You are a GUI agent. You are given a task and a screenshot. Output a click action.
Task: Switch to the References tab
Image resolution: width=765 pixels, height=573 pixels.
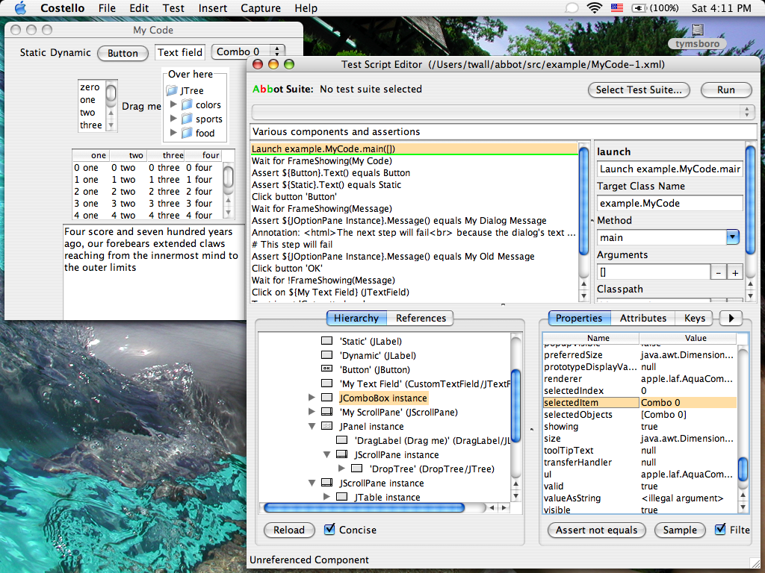[421, 318]
